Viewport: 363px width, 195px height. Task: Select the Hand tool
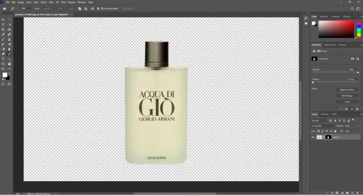pyautogui.click(x=9, y=64)
